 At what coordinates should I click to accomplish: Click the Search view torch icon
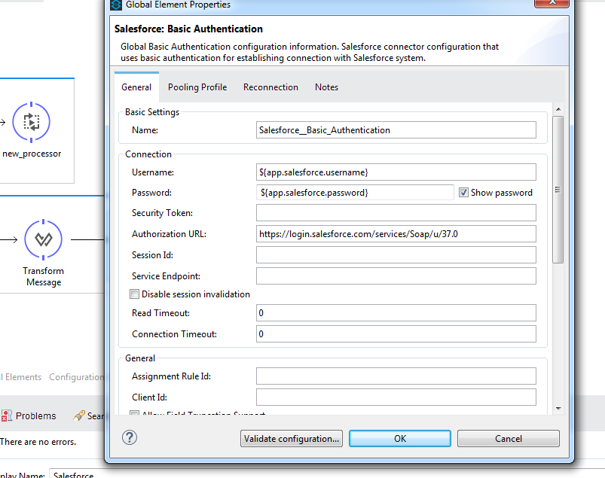[78, 416]
